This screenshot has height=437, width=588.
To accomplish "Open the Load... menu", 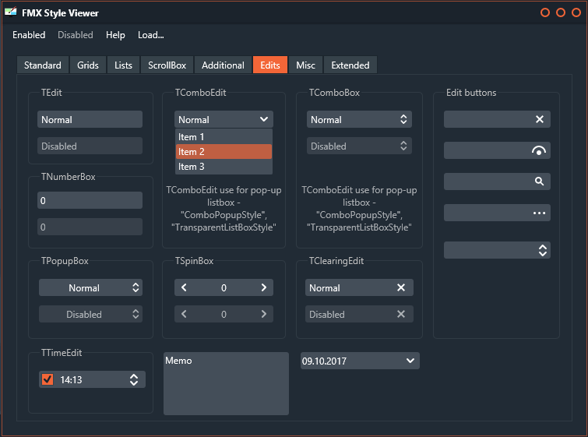I will (151, 35).
